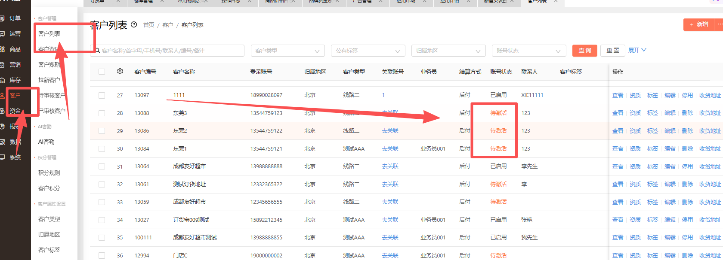Open 客户积分 submenu item
Screen dimensions: 723x260
(49, 188)
